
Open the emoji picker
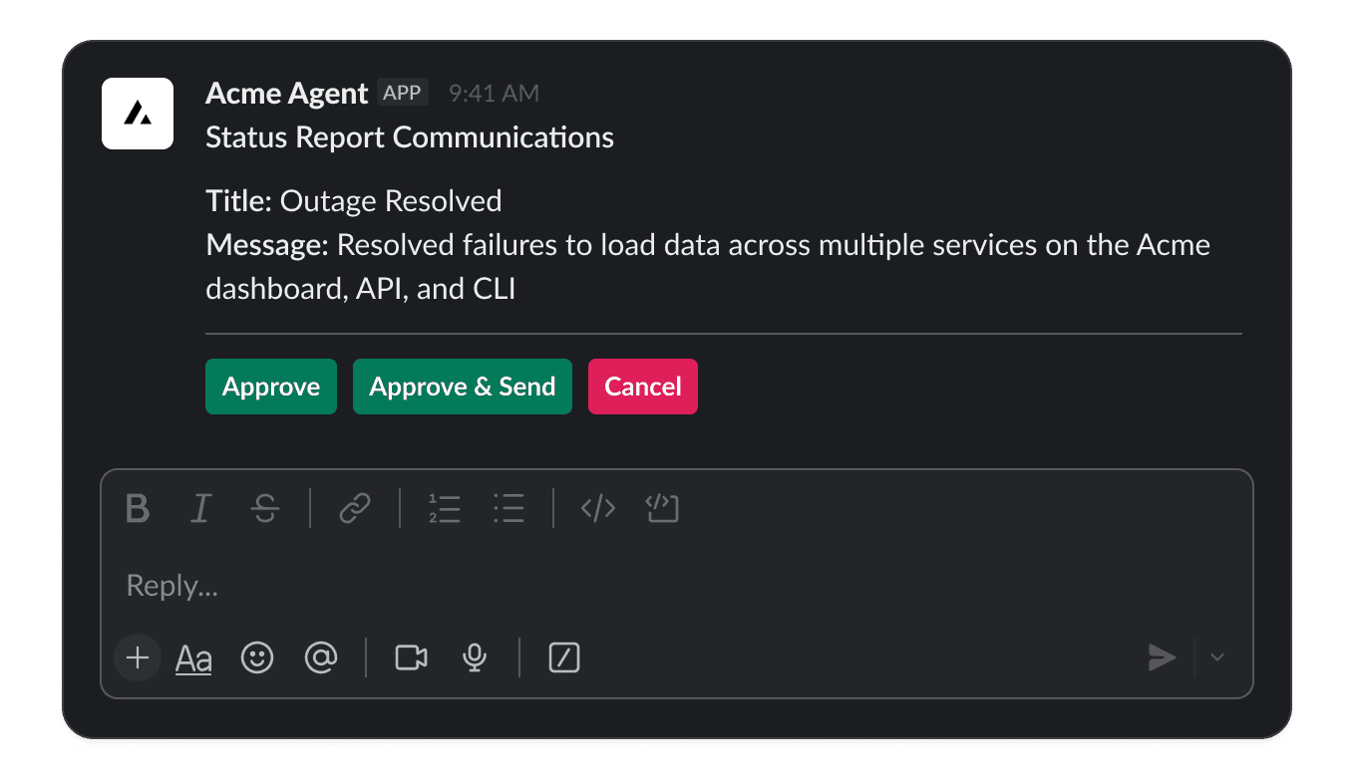pyautogui.click(x=257, y=657)
